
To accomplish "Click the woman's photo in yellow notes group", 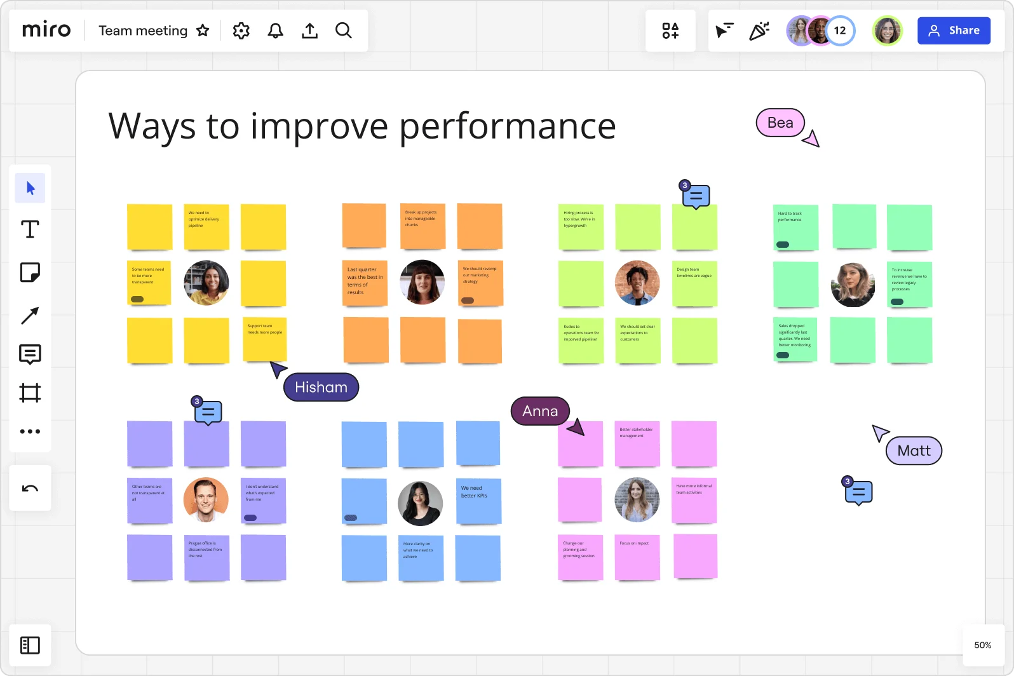I will tap(206, 283).
